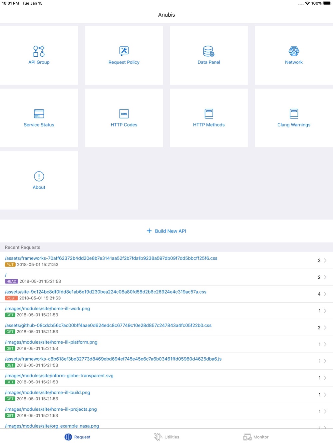The image size is (333, 445).
Task: Open the HTTP Methods book icon
Action: [x=209, y=114]
